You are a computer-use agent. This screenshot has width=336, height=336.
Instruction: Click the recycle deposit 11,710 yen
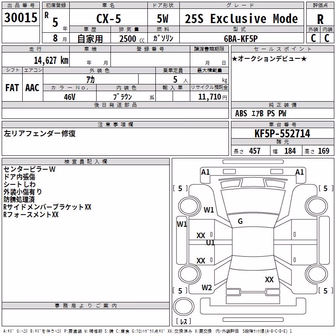(213, 97)
